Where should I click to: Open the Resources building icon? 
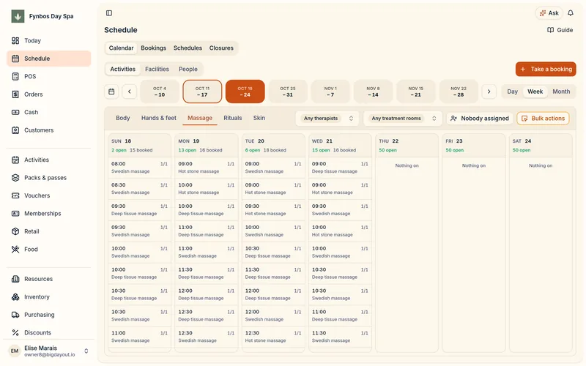click(15, 279)
